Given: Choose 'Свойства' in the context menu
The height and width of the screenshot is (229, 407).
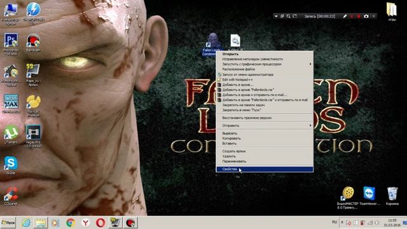Looking at the screenshot, I should click(265, 169).
